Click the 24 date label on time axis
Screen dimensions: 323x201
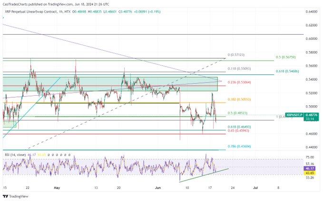point(233,188)
